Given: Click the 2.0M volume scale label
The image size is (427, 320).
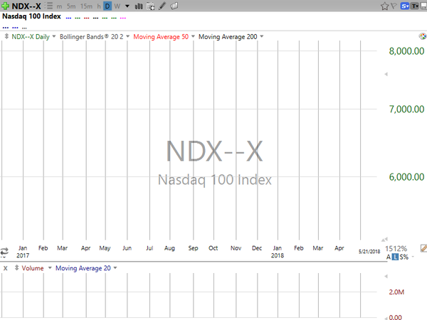Looking at the screenshot, I should (396, 292).
